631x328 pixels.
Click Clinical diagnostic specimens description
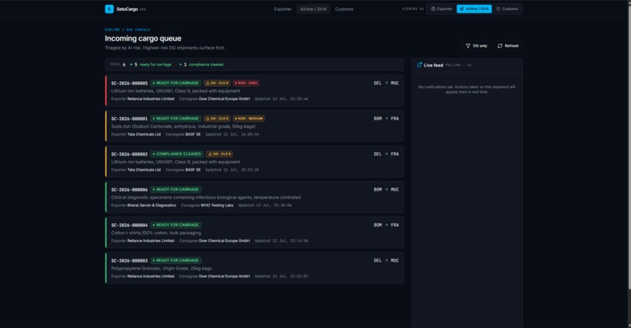[206, 198]
